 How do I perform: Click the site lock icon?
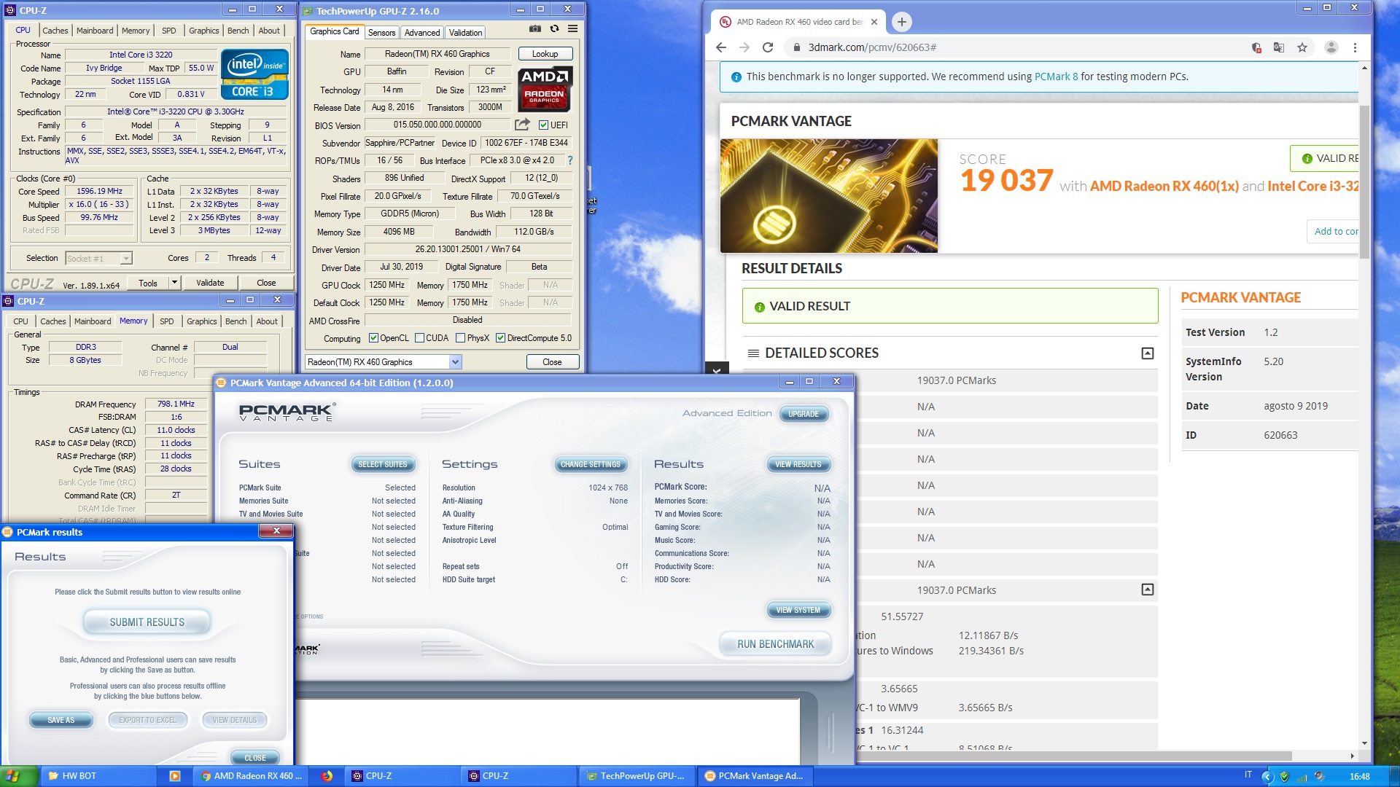click(796, 47)
